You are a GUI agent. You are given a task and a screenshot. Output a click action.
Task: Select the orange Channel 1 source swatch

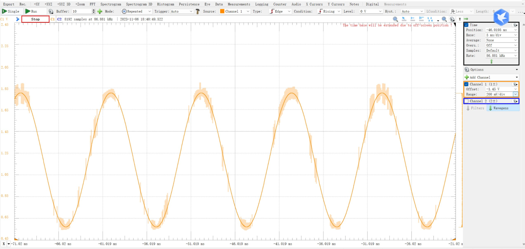click(222, 11)
